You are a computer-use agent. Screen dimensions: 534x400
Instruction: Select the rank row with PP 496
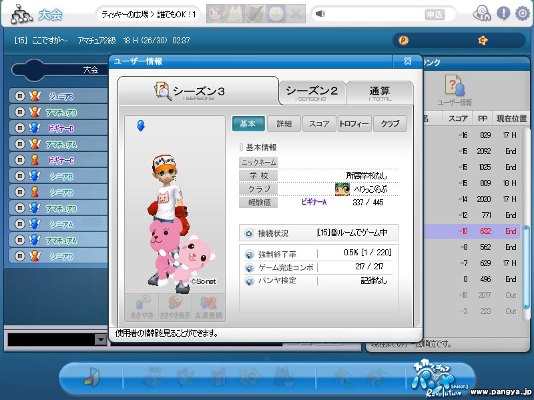[471, 279]
